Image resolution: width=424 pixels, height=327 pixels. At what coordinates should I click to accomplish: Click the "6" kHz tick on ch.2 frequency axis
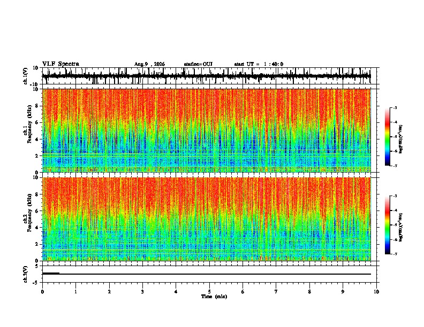click(x=37, y=211)
